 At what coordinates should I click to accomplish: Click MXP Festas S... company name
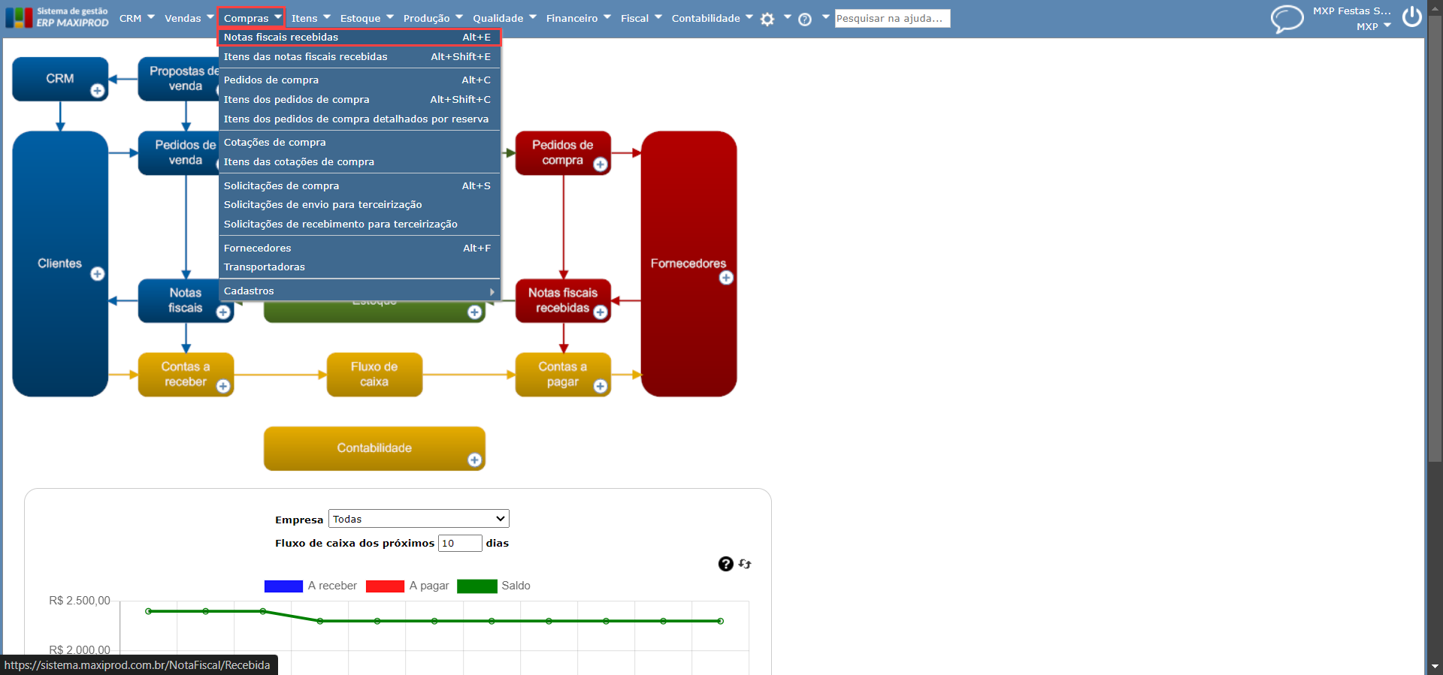[x=1352, y=11]
